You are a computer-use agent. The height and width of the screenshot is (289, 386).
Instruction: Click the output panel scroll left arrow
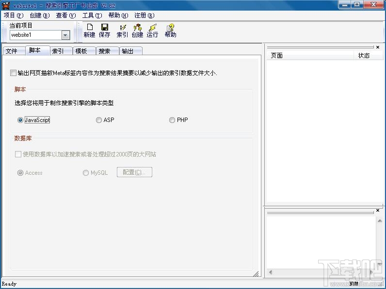tap(271, 272)
